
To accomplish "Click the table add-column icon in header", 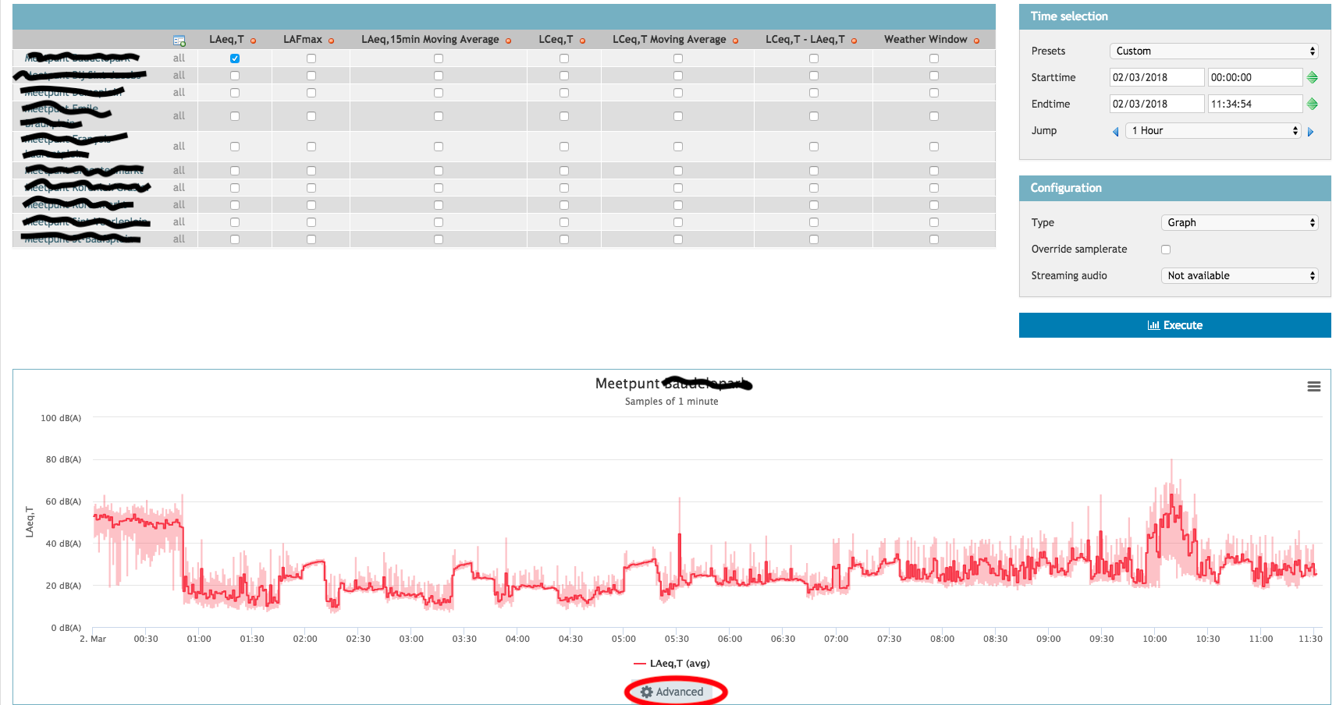I will [179, 41].
